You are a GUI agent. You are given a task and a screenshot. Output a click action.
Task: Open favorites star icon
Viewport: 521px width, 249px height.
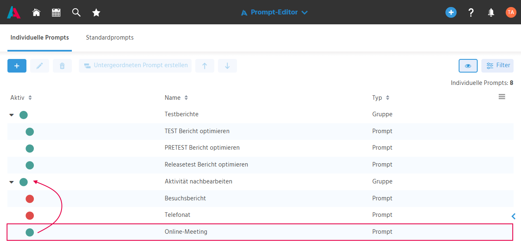96,12
